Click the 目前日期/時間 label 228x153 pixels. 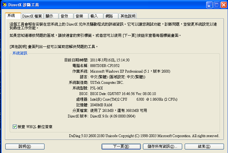[76, 60]
